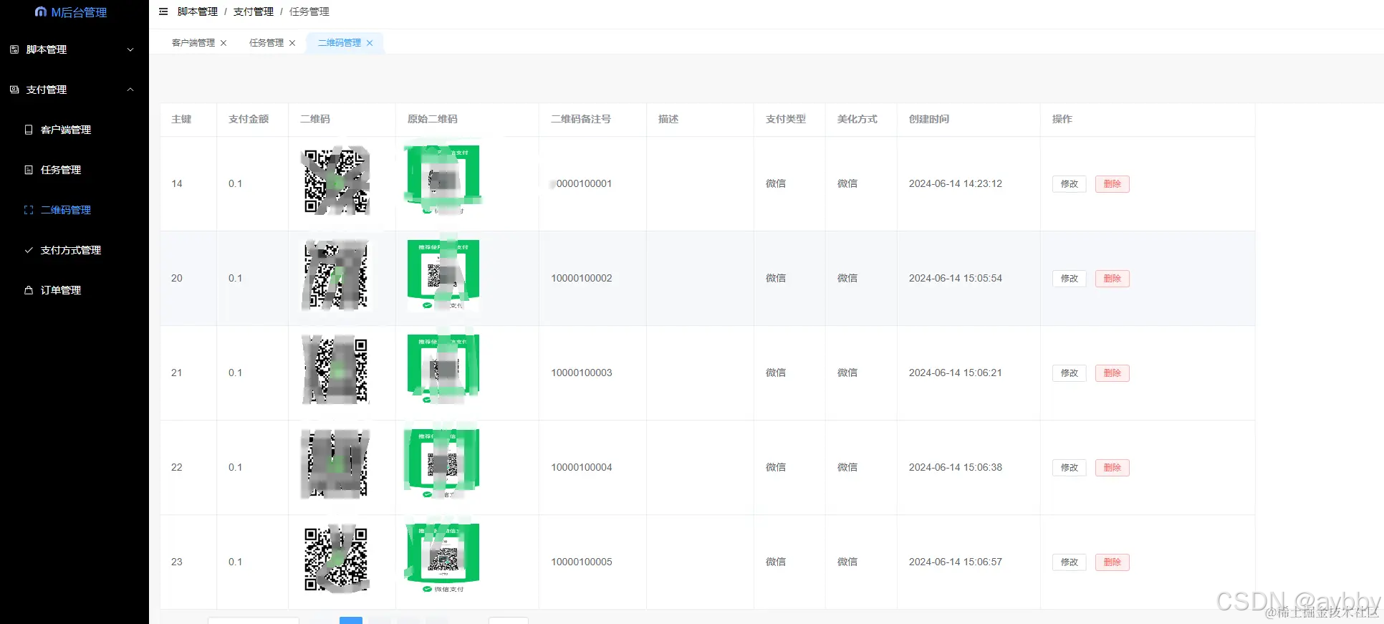This screenshot has height=624, width=1384.
Task: Switch to the 二维码管理 tab
Action: tap(340, 43)
